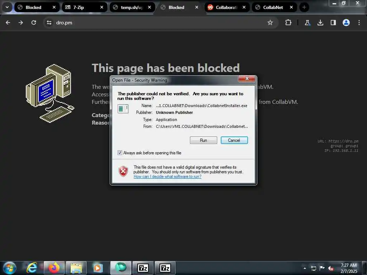Open Chrome Labs flask icon
This screenshot has height=275, width=367.
click(307, 23)
